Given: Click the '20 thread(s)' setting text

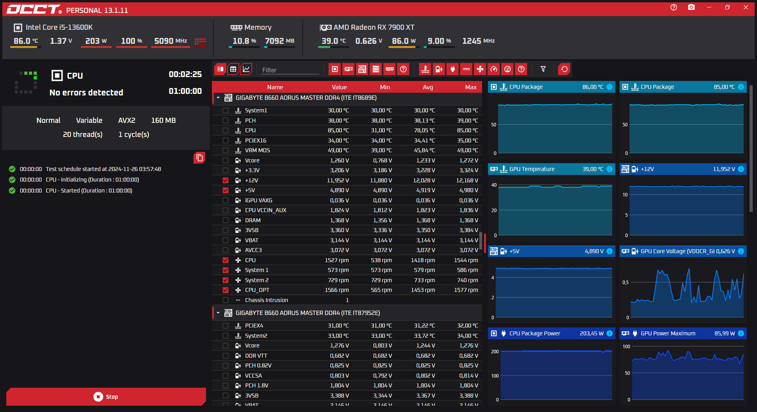Looking at the screenshot, I should pyautogui.click(x=83, y=135).
